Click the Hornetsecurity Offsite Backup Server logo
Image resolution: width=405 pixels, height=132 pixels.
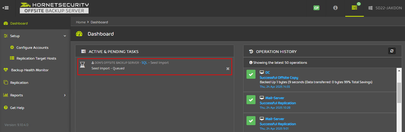pyautogui.click(x=54, y=8)
